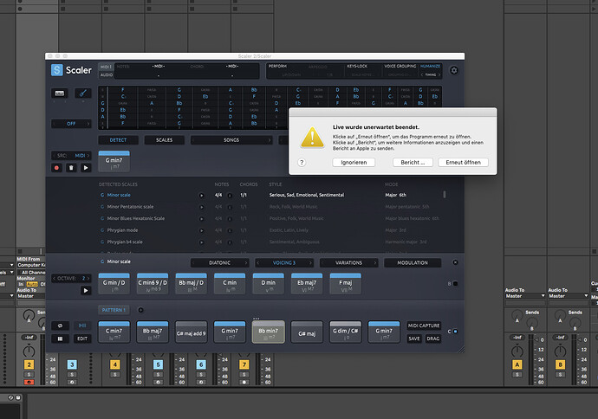Viewport: 598px width, 419px height.
Task: Advance the OFF selector right arrow
Action: (88, 124)
